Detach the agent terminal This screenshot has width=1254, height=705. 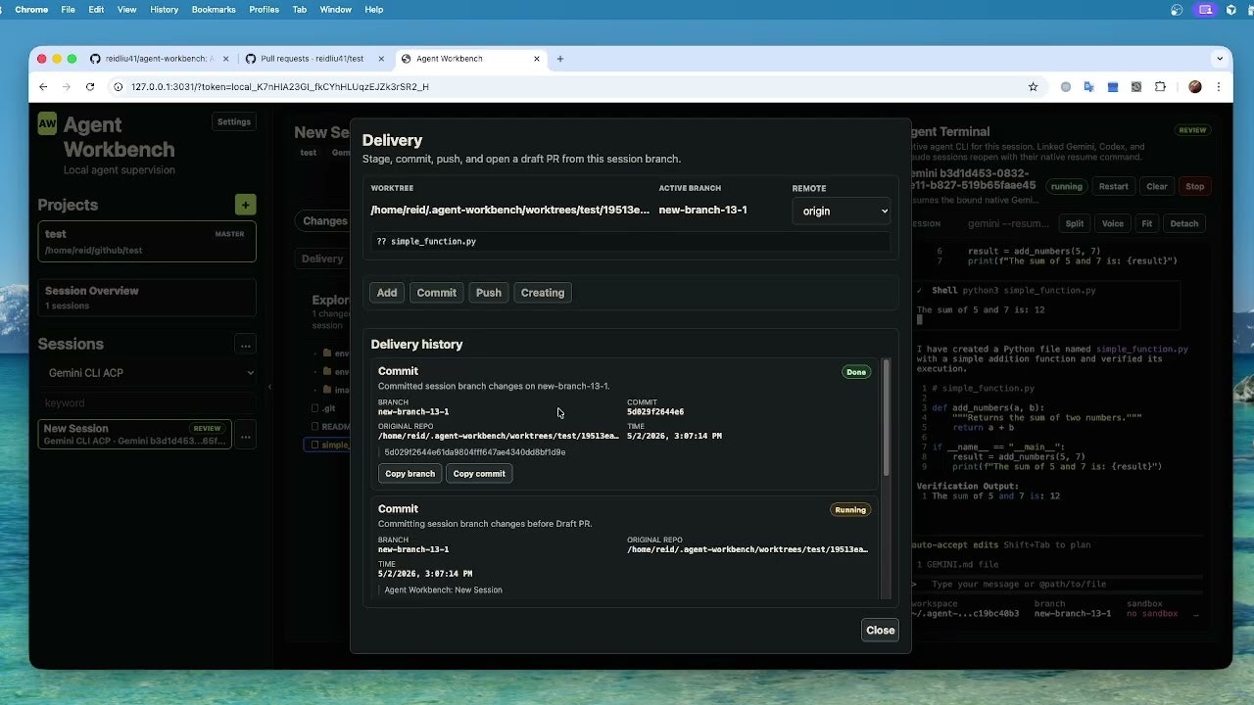[x=1183, y=223]
